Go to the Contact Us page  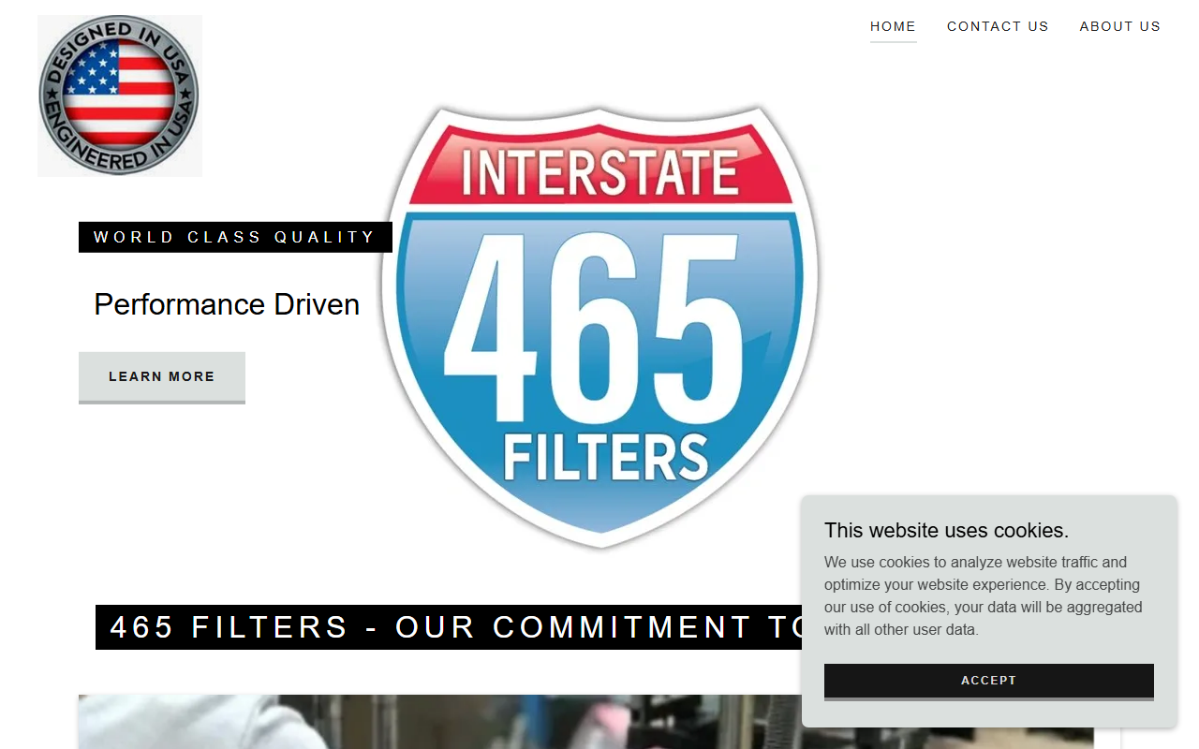click(x=998, y=26)
